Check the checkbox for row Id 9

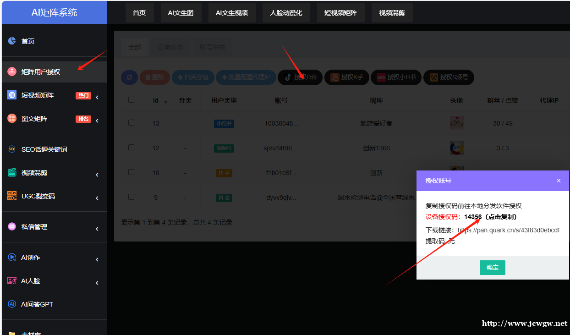(x=131, y=197)
